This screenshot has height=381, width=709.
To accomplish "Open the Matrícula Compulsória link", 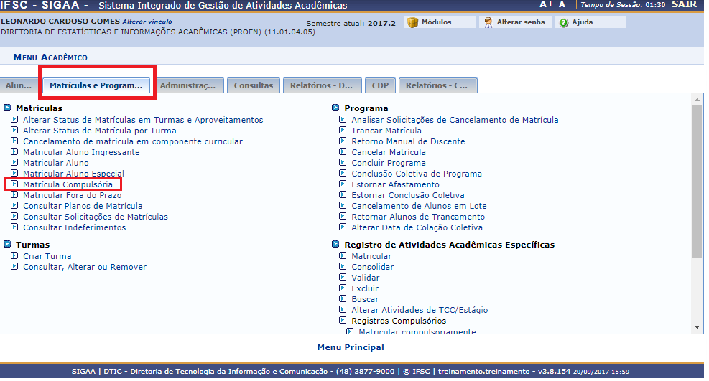I will tap(68, 184).
